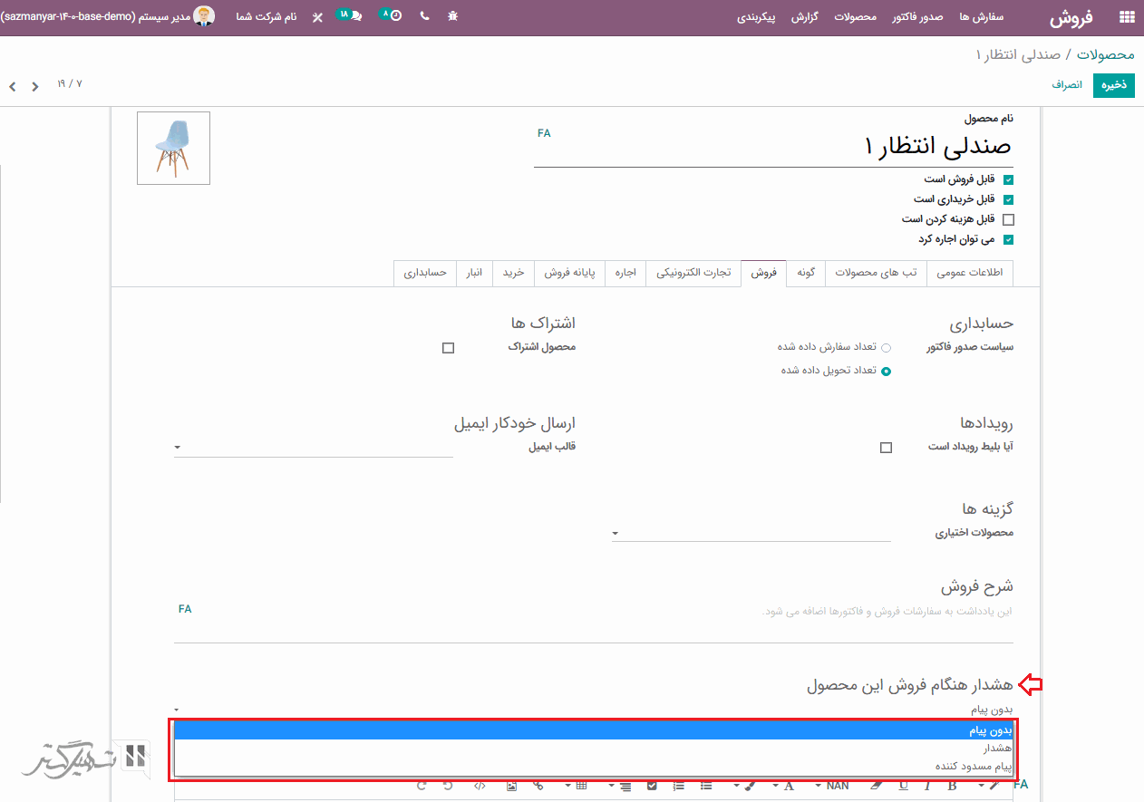Switch to the 'حسابداری' tab
1144x802 pixels.
[x=425, y=273]
